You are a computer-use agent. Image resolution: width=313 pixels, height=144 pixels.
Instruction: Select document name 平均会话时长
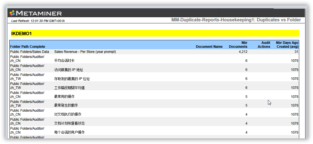pyautogui.click(x=64, y=61)
